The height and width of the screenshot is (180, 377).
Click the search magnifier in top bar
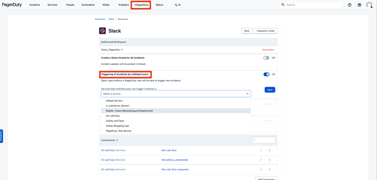(x=283, y=5)
